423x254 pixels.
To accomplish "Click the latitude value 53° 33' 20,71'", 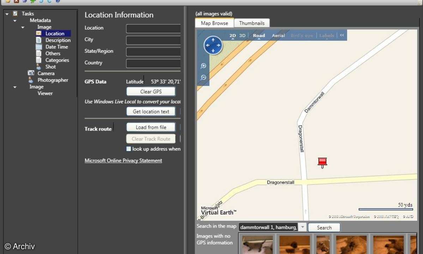I will point(165,81).
